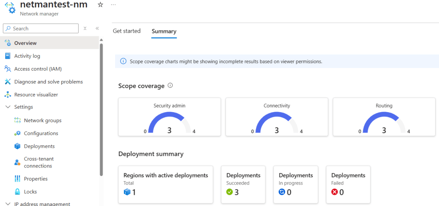Click the sidebar vertical scrollbar
439x206 pixels.
[101, 109]
